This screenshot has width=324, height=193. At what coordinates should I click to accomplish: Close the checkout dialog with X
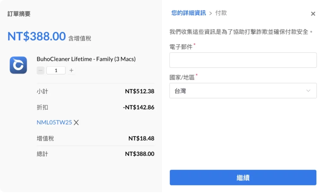[x=313, y=14]
